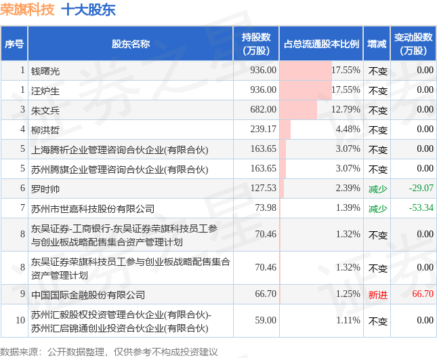
Task: Click the 数据来源 footer note
Action: click(108, 352)
